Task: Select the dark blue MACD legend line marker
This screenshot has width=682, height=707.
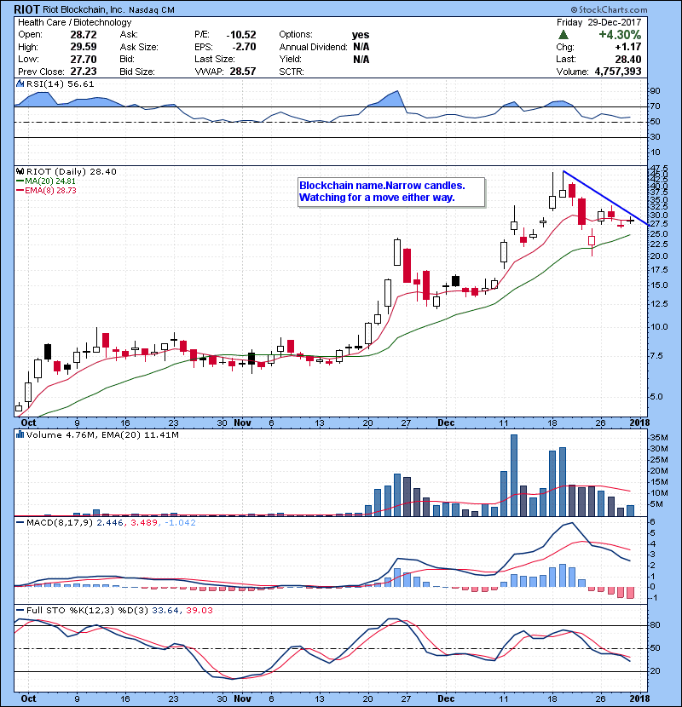Action: 20,523
